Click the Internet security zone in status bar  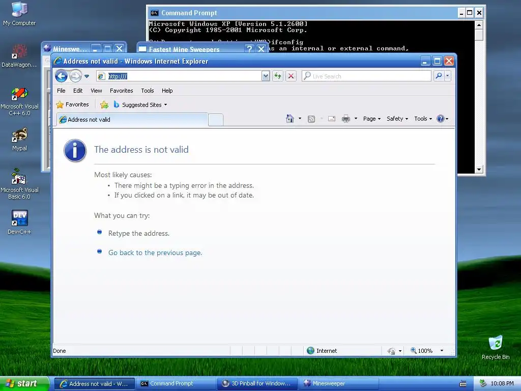click(322, 351)
